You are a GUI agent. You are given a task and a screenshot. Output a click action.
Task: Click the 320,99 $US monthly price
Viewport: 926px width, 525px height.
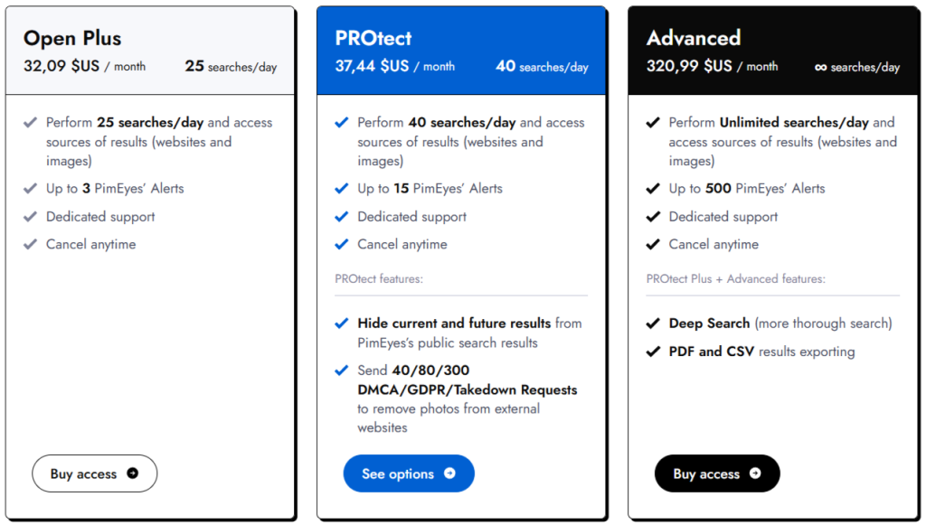(689, 66)
